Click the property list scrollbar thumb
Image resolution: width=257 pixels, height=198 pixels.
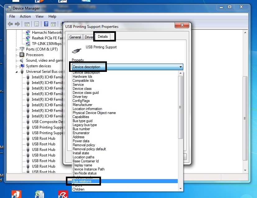(x=181, y=107)
